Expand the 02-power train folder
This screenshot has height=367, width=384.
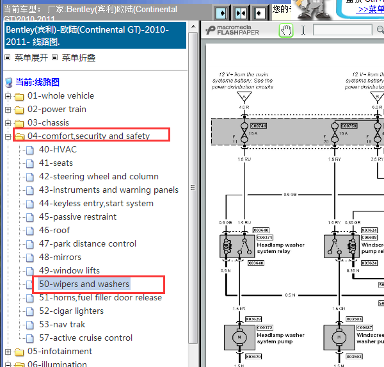click(x=8, y=110)
